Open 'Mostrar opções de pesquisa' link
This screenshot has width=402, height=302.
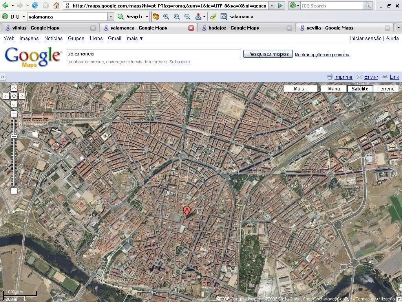[322, 55]
